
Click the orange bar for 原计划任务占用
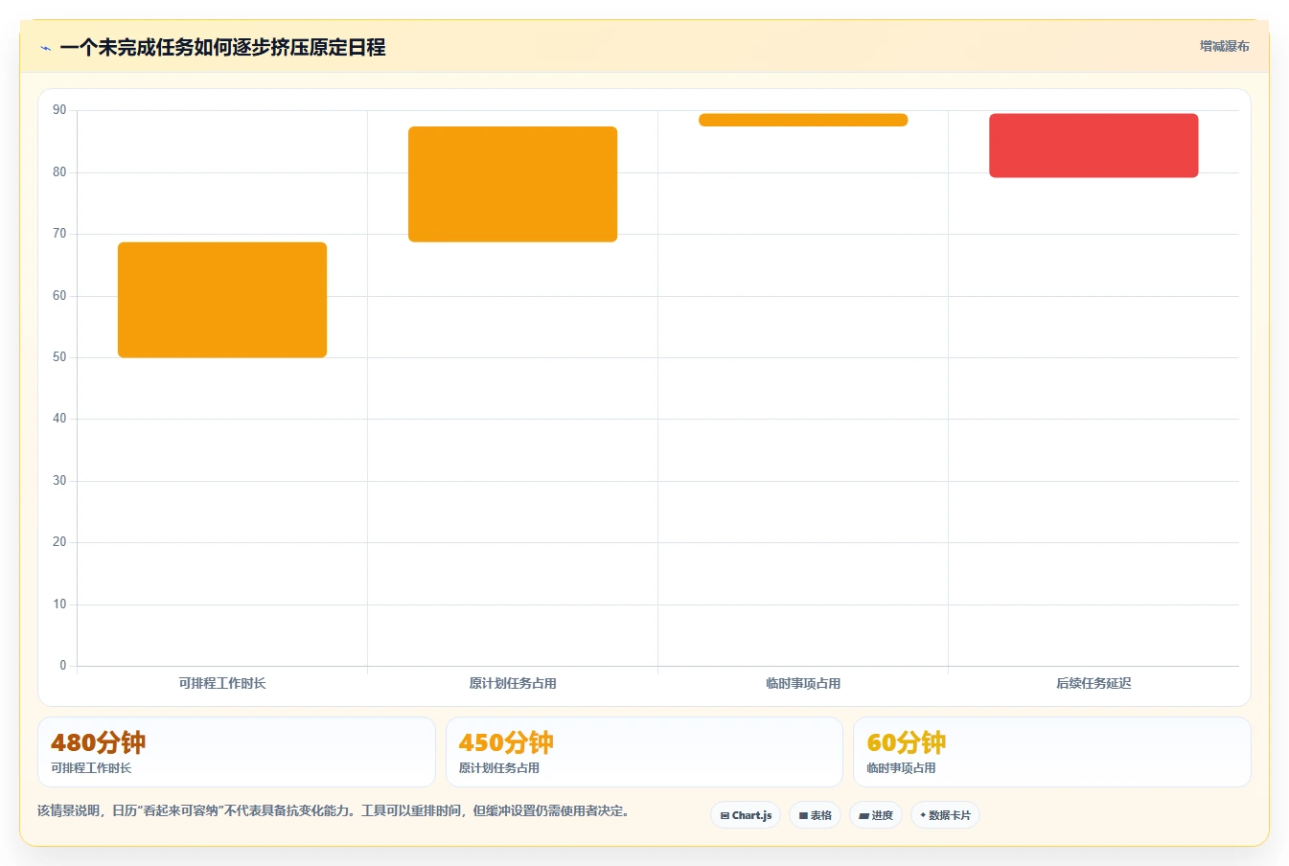pos(513,184)
